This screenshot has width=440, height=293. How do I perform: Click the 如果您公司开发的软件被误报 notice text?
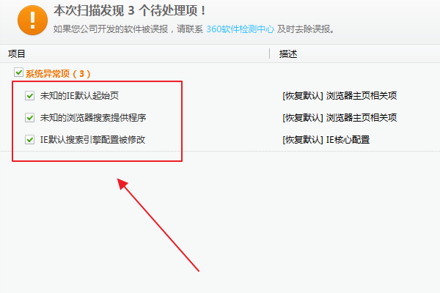point(111,29)
